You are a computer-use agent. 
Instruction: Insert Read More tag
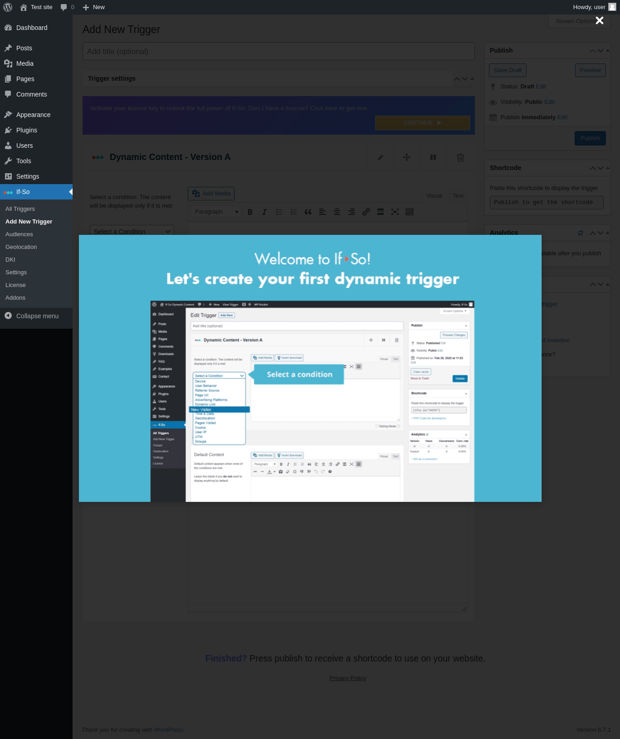tap(381, 212)
